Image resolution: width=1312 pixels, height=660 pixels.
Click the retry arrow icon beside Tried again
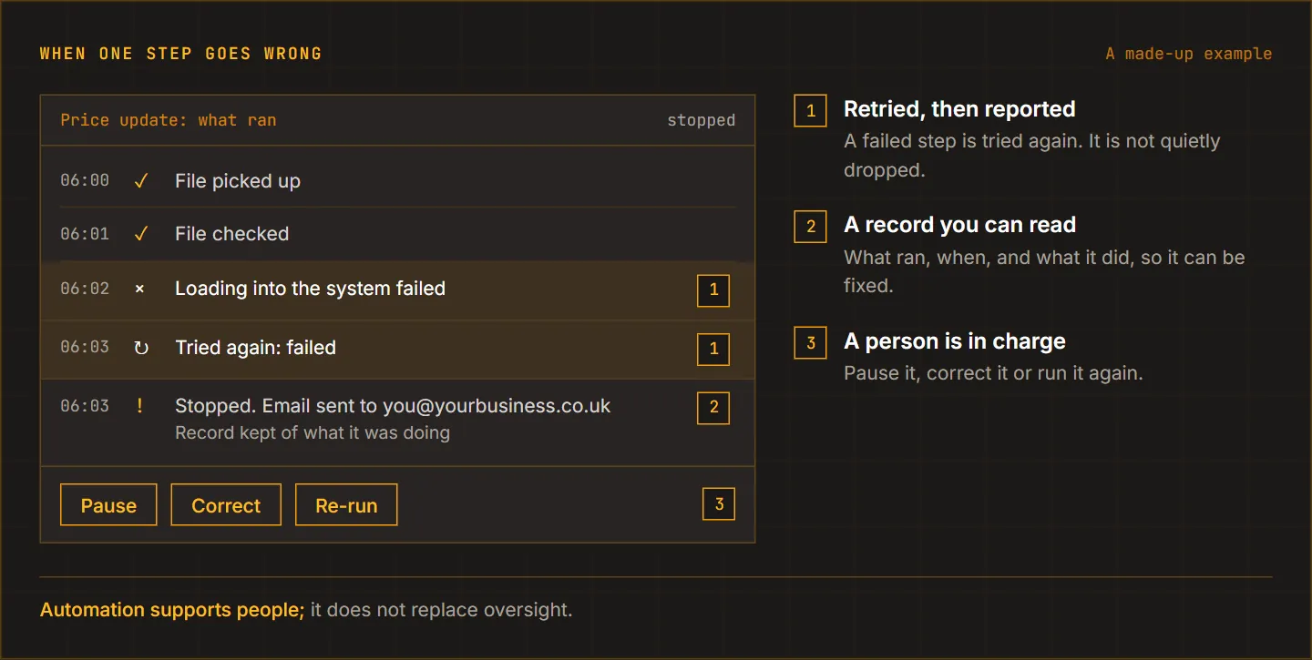click(140, 348)
